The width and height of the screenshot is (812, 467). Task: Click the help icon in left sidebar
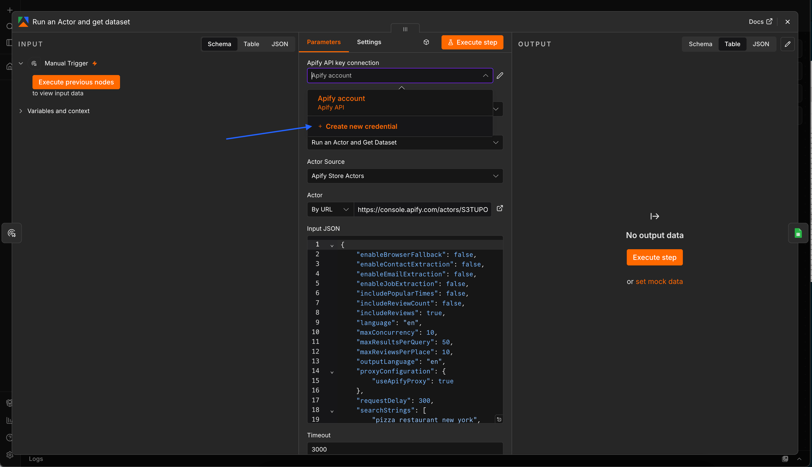(10, 438)
